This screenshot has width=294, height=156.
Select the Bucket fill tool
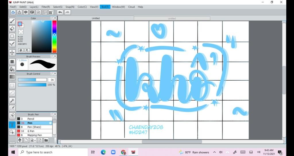point(12,69)
